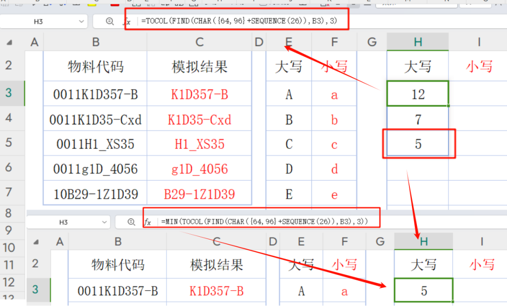
Task: Select column B header in lower sheet
Action: [x=118, y=241]
